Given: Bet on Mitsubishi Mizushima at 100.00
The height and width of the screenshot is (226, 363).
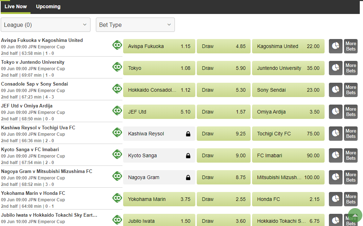Looking at the screenshot, I should coord(288,177).
